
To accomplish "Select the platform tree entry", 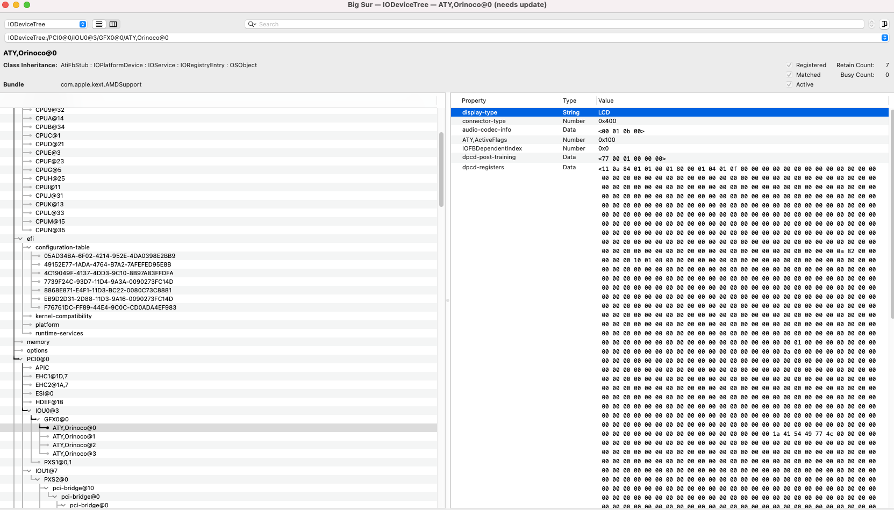I will [47, 325].
